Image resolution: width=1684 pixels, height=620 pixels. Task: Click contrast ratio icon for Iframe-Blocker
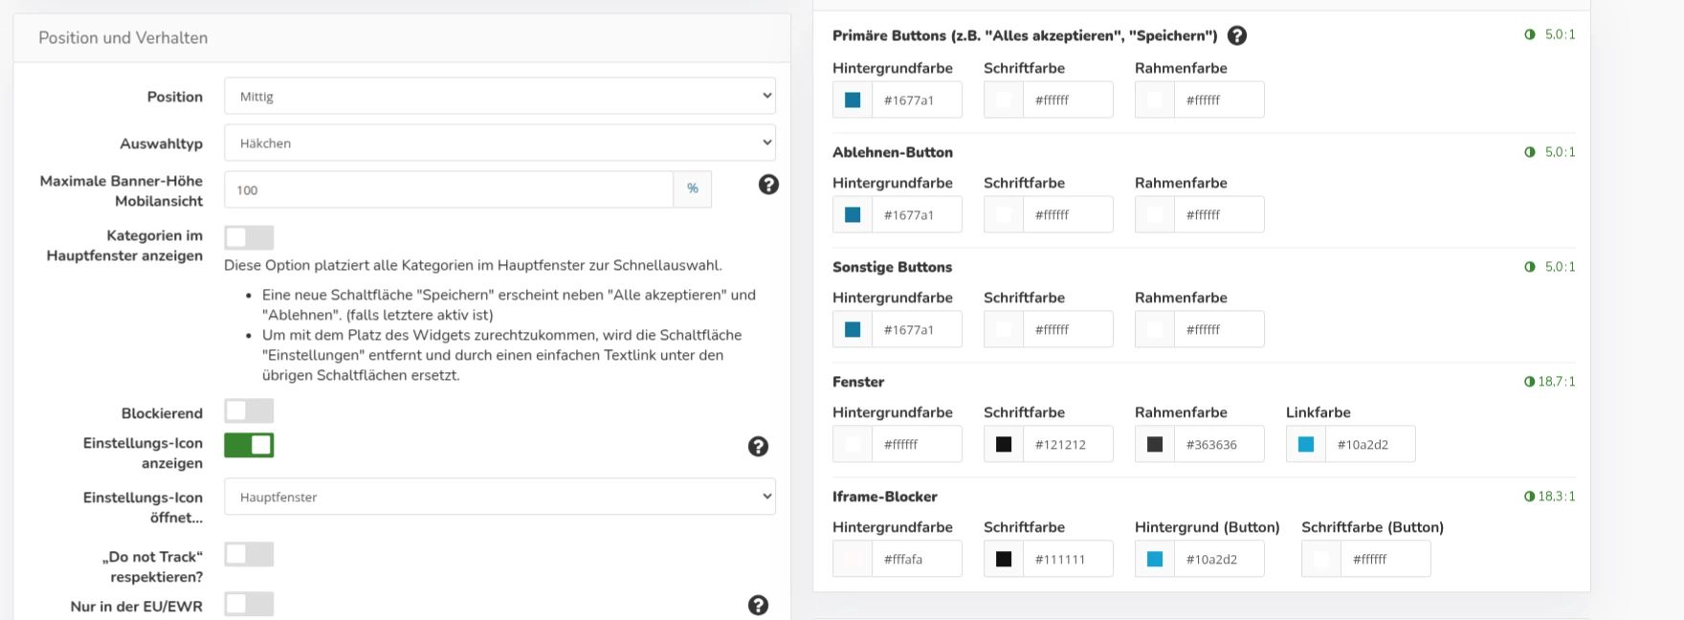(1529, 497)
